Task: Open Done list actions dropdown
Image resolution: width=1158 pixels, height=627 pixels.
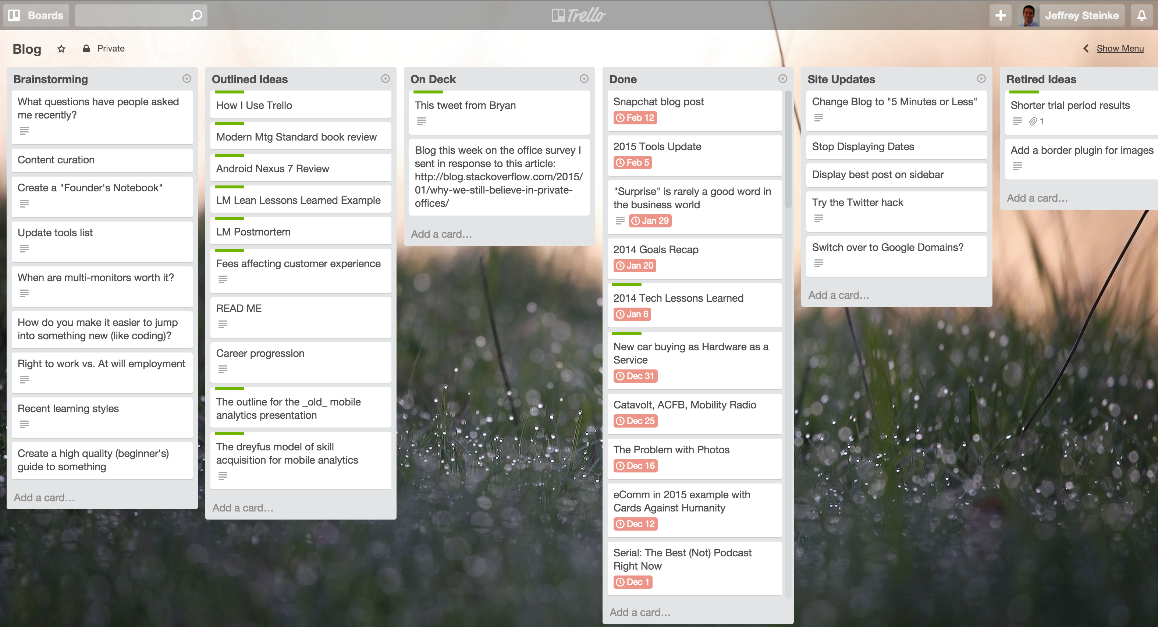Action: (x=783, y=79)
